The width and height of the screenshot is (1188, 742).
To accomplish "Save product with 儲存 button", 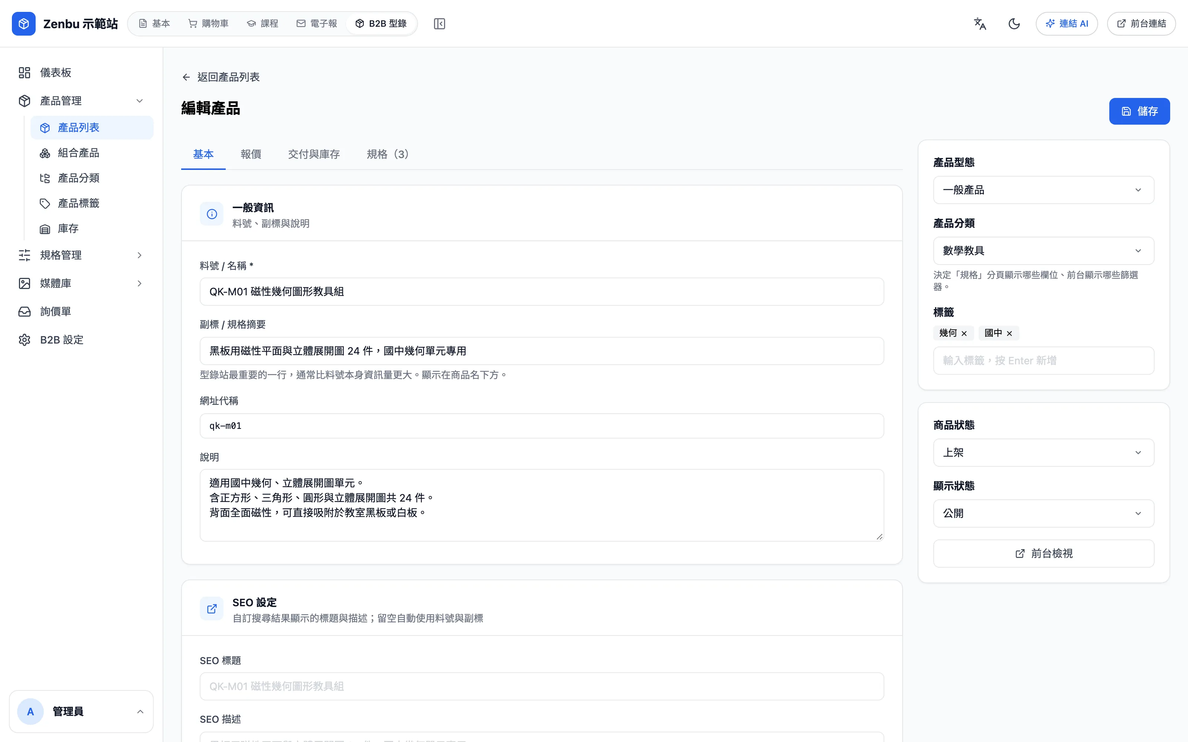I will coord(1139,111).
